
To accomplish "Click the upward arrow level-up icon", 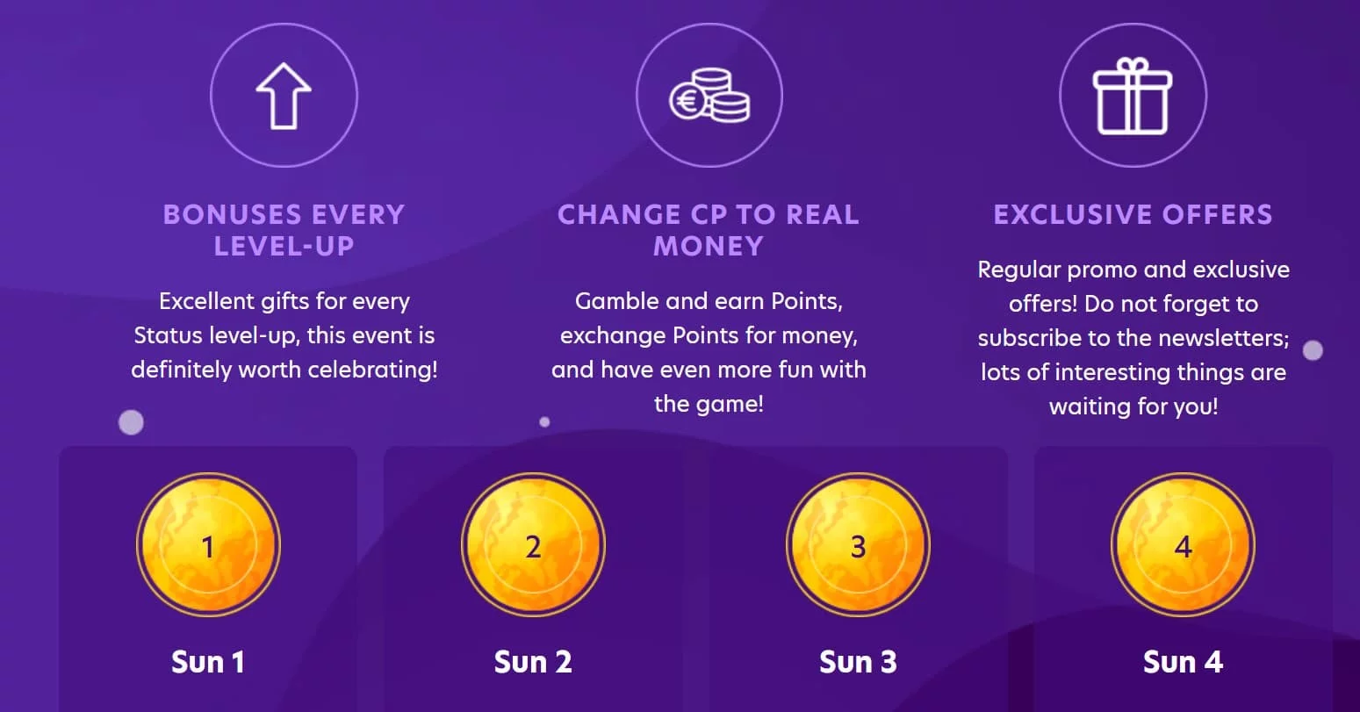I will [x=284, y=95].
